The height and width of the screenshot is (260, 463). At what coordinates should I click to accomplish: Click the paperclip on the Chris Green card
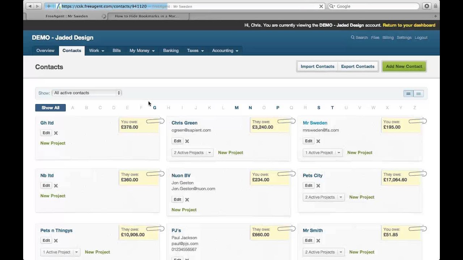point(286,121)
